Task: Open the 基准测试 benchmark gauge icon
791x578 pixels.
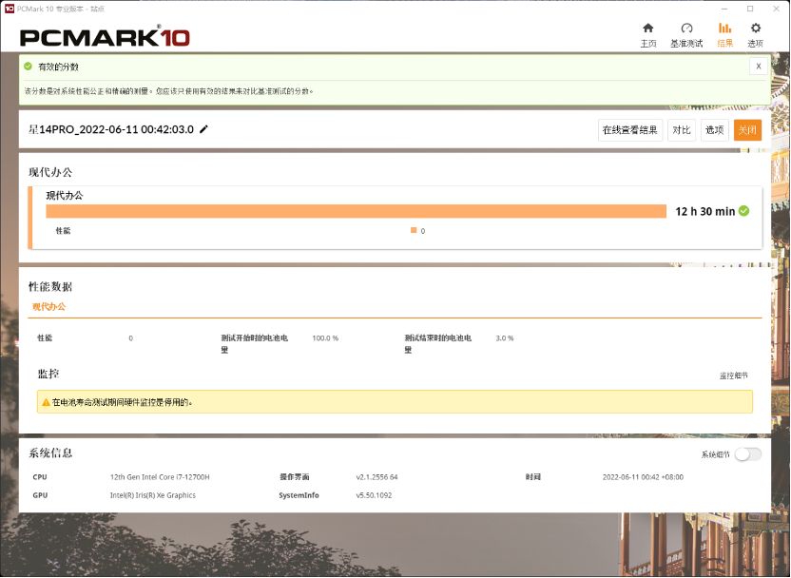Action: pos(686,29)
